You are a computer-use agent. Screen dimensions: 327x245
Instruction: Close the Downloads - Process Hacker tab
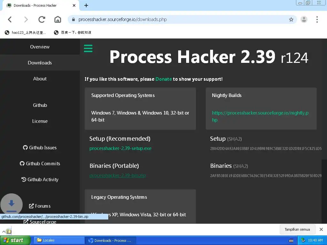(x=74, y=5)
